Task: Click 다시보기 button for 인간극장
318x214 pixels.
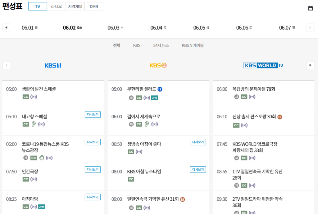Action: pyautogui.click(x=93, y=169)
